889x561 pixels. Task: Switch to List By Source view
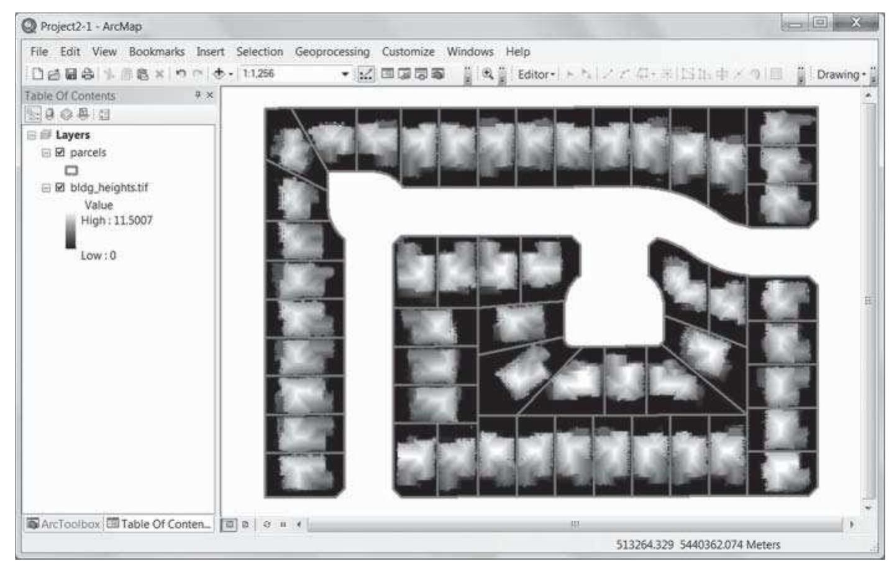(x=50, y=114)
